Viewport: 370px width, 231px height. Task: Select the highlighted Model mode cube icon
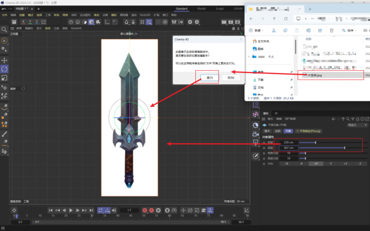click(x=91, y=22)
